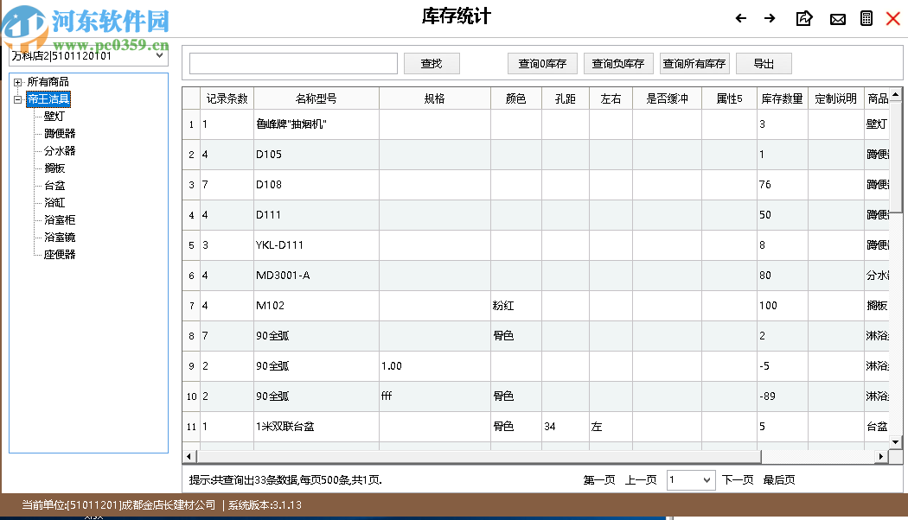Screen dimensions: 908x520
Task: Open the store selector dropdown showing 万科店2
Action: click(x=161, y=56)
